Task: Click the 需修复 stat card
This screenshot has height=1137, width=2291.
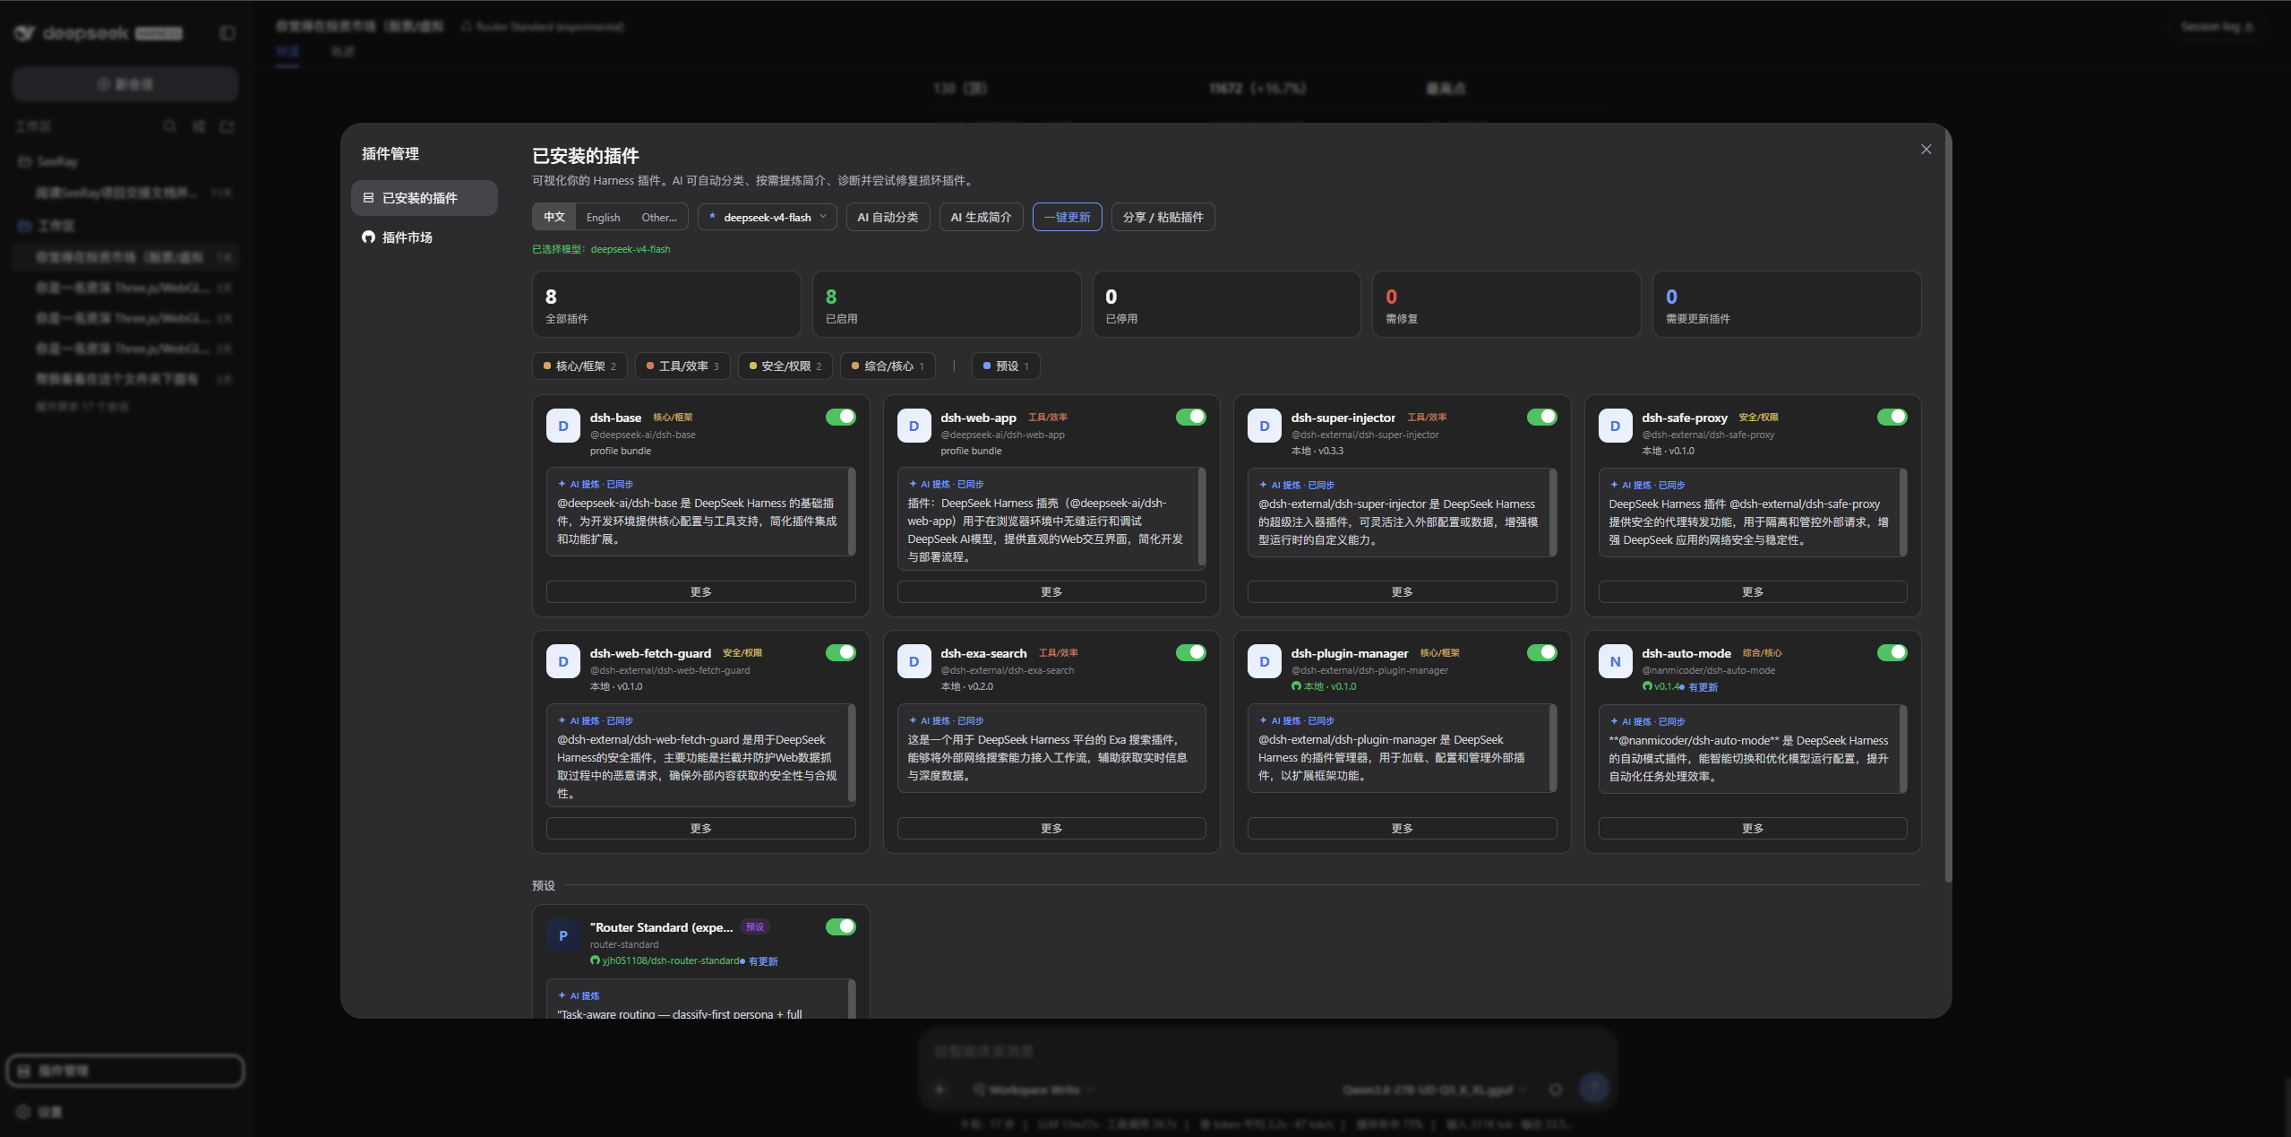Action: (1506, 305)
